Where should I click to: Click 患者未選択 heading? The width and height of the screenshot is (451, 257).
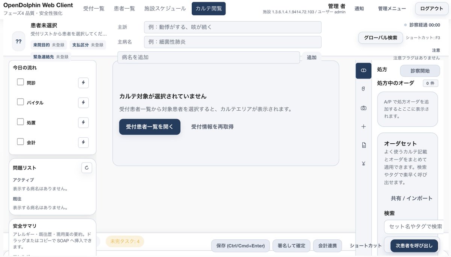(x=44, y=26)
